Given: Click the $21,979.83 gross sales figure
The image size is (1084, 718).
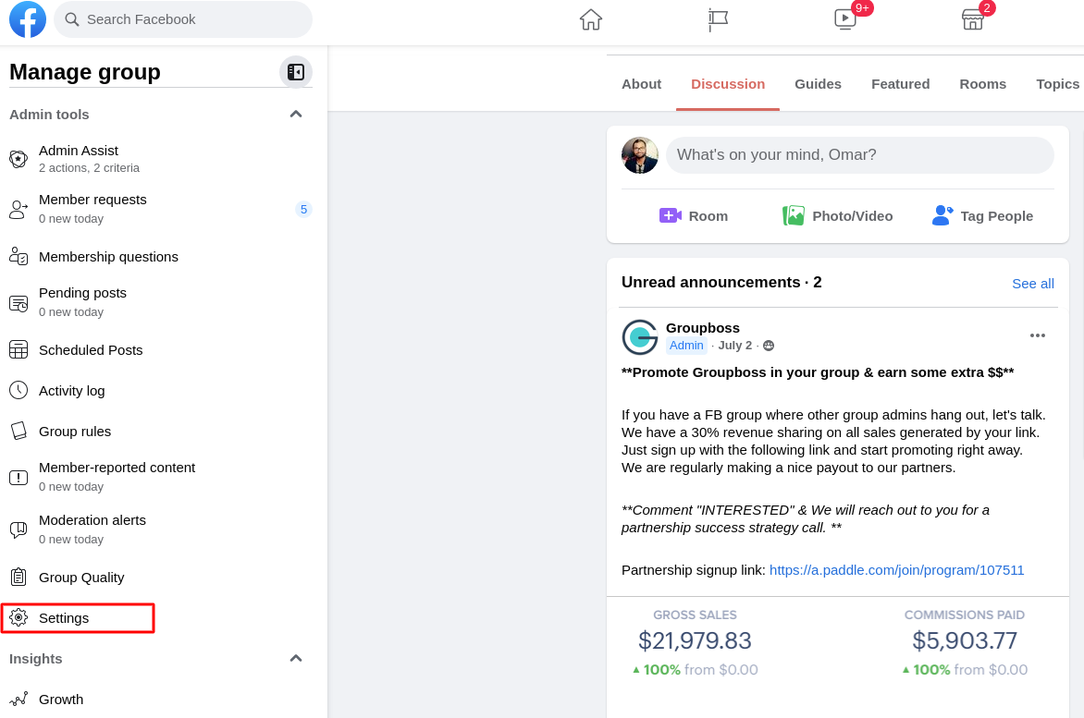Looking at the screenshot, I should tap(694, 640).
